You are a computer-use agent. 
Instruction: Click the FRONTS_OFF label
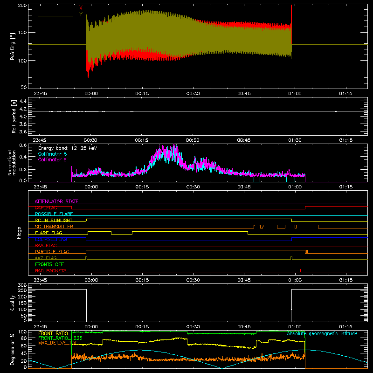click(x=49, y=264)
